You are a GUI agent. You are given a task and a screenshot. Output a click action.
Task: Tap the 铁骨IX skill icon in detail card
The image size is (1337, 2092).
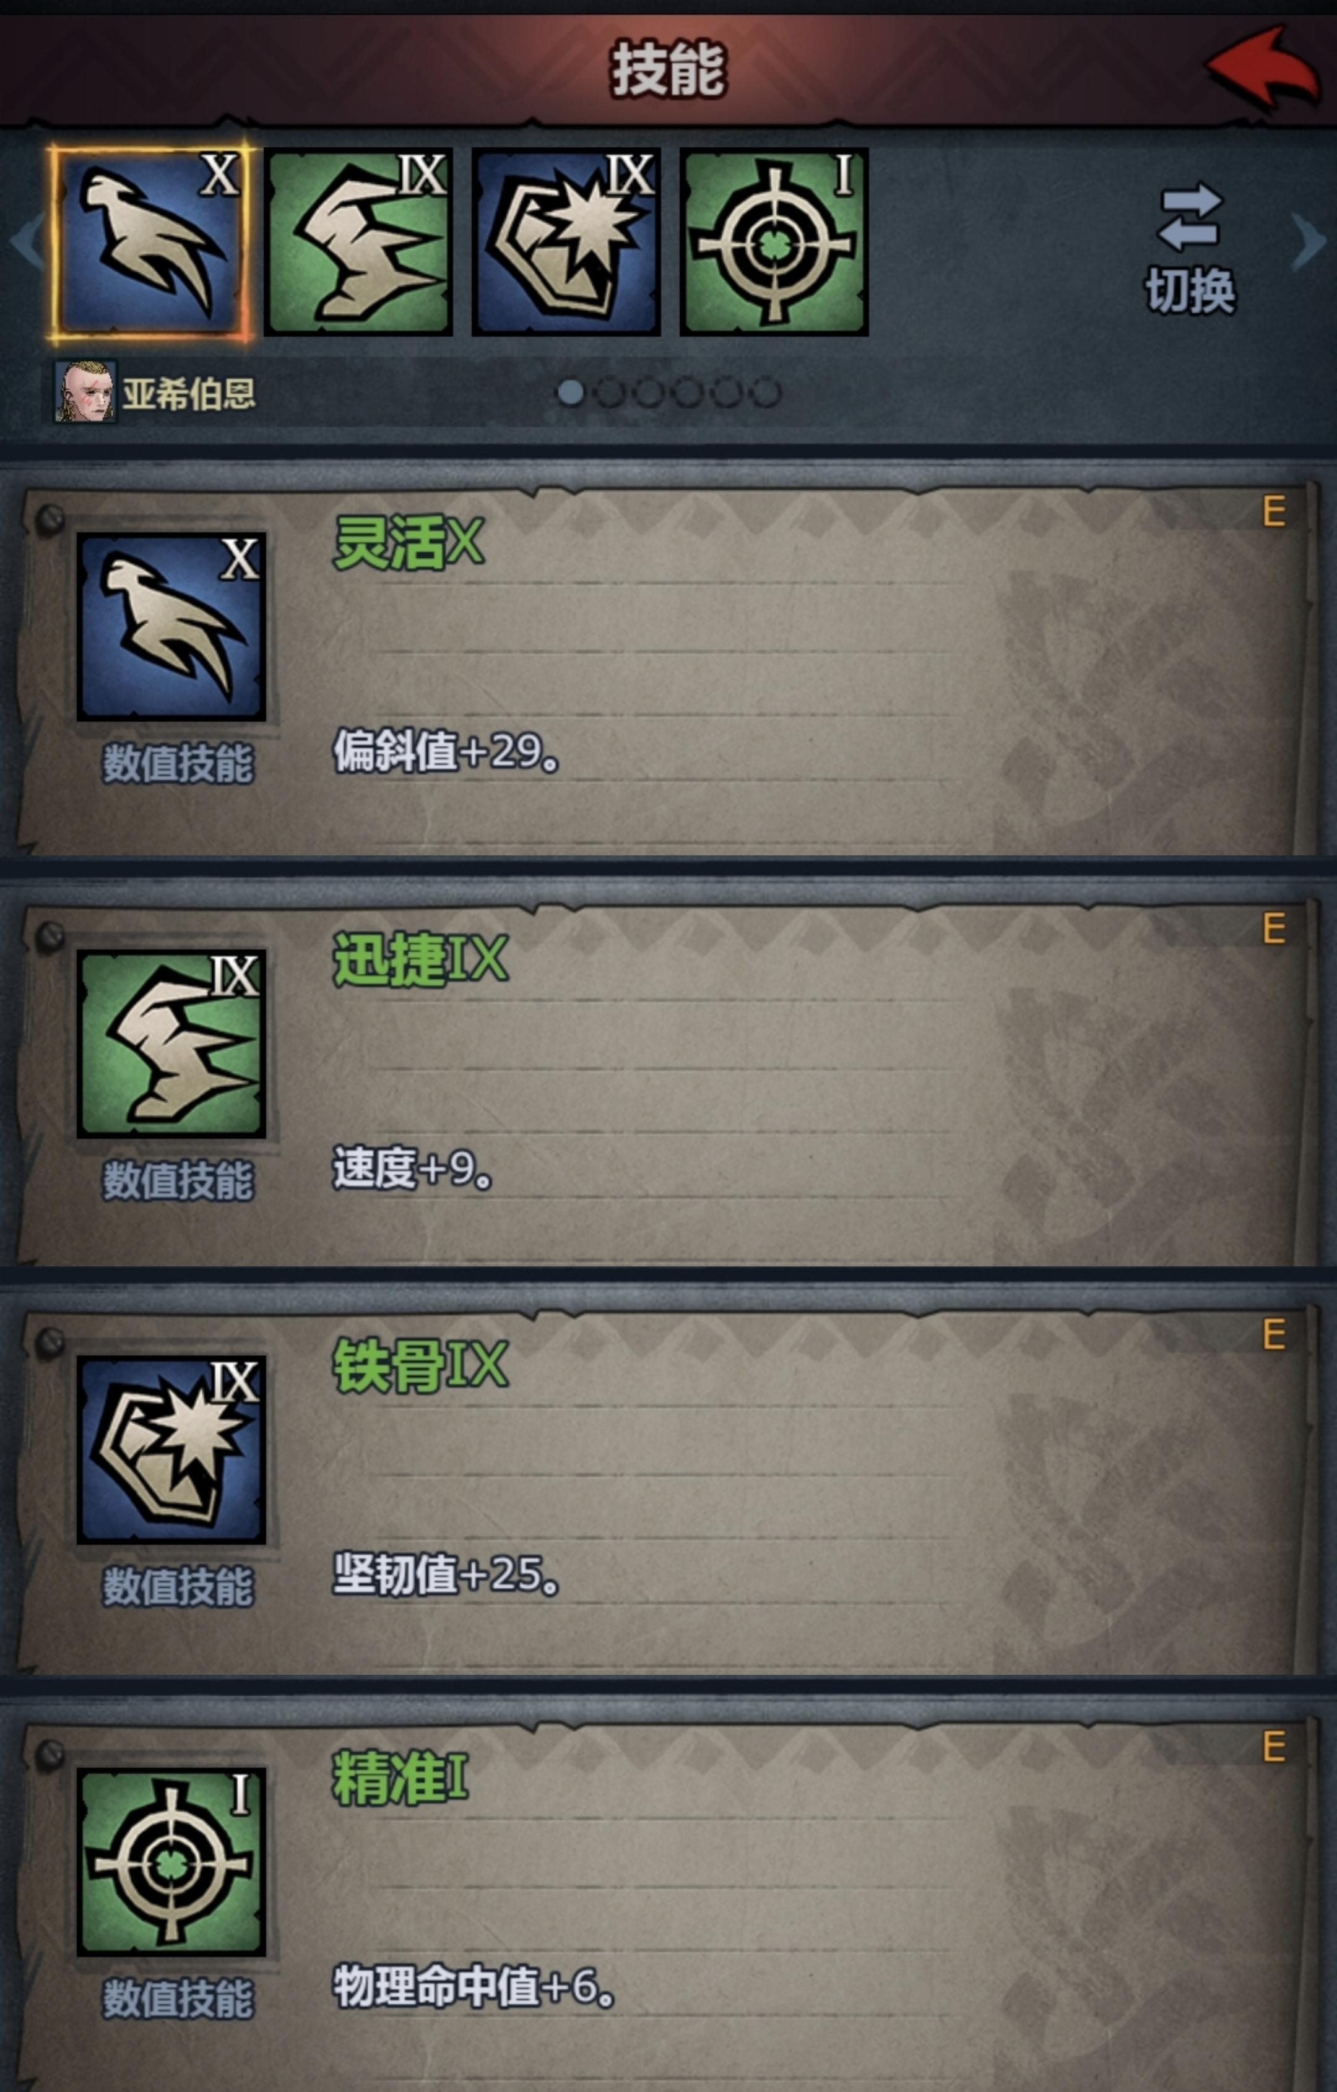(x=171, y=1450)
